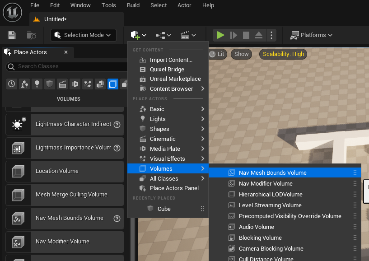
Task: Open the Edit menu
Action: 55,5
